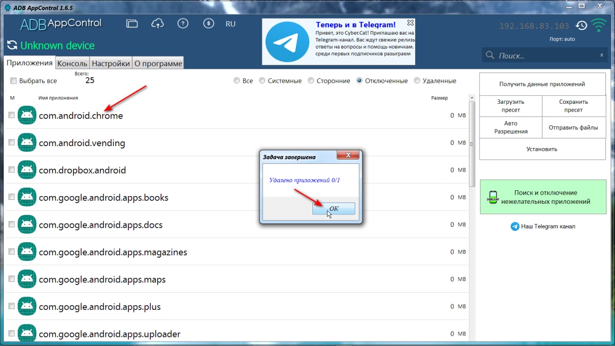This screenshot has width=615, height=346.
Task: Check the com.google.android.apps.magazines checkbox
Action: pyautogui.click(x=12, y=252)
